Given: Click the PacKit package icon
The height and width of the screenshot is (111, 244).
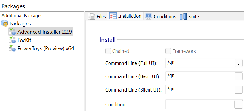Looking at the screenshot, I should click(x=12, y=40).
